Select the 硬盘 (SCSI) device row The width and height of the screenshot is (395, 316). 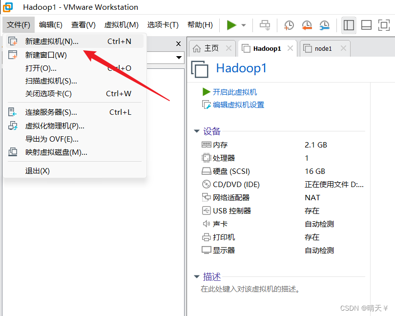(283, 171)
